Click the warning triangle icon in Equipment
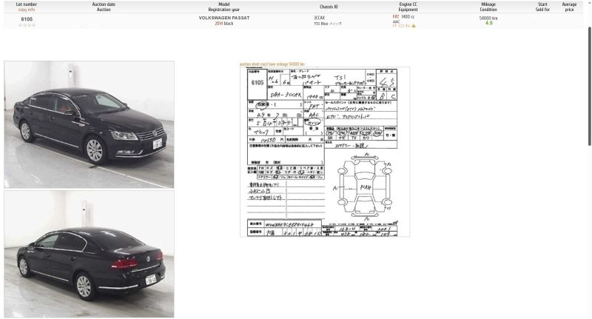592x319 pixels. pos(414,26)
